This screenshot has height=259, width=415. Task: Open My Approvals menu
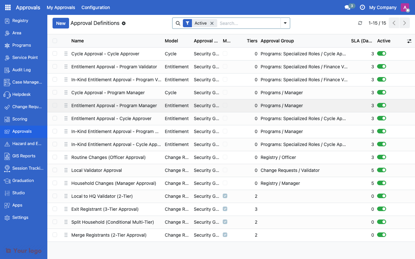(61, 7)
